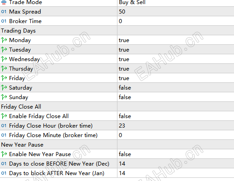234x181 pixels.
Task: Edit the Friday Close Minute value field
Action: click(176, 135)
